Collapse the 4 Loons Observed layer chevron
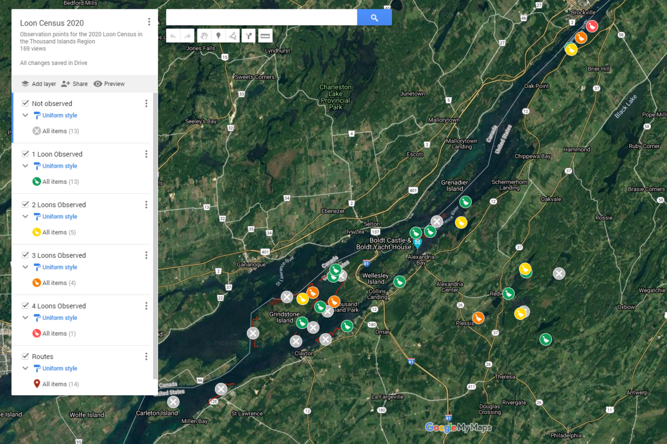This screenshot has width=667, height=444. point(25,318)
